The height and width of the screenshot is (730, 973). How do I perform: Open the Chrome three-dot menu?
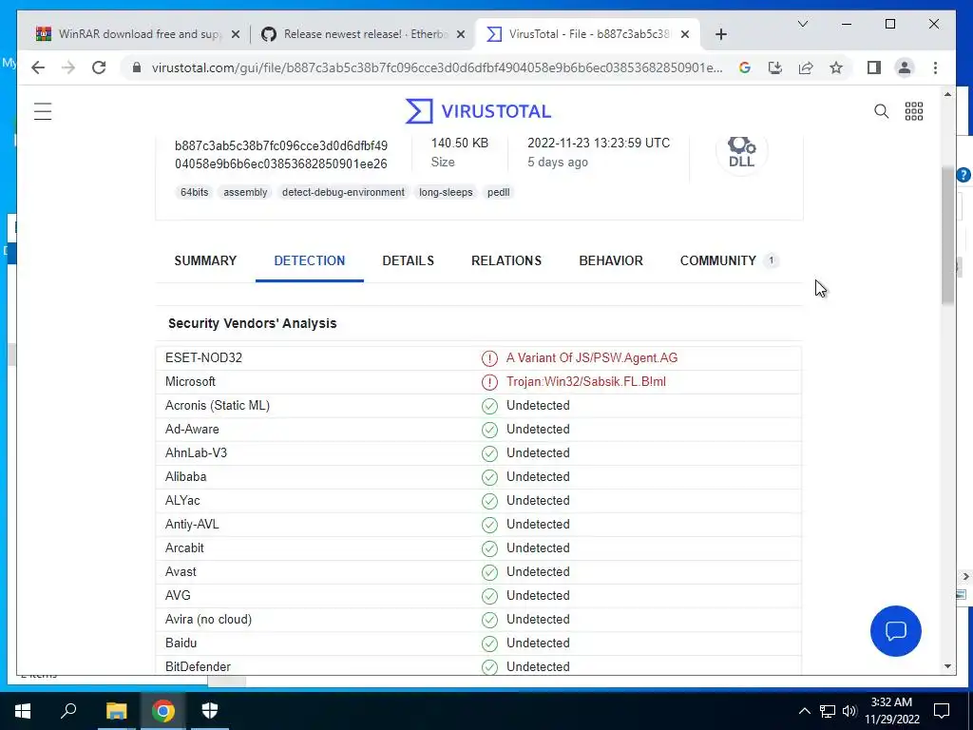coord(935,67)
